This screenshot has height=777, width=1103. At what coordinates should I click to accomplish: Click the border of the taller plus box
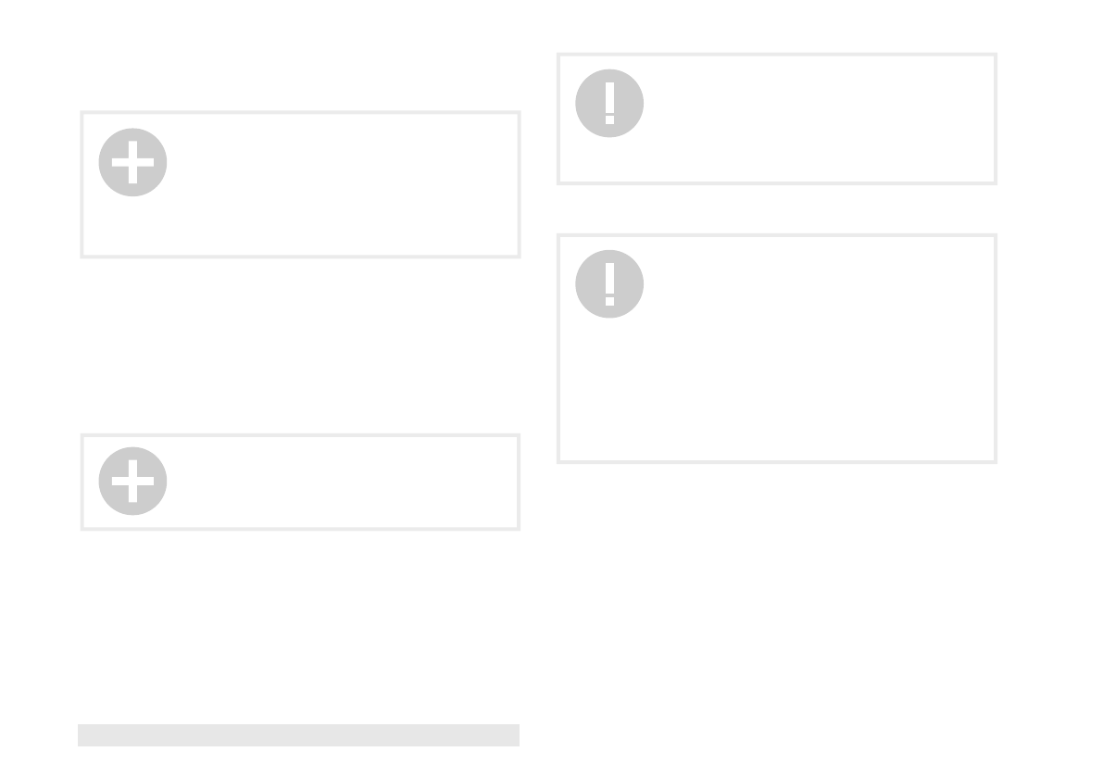pyautogui.click(x=300, y=112)
